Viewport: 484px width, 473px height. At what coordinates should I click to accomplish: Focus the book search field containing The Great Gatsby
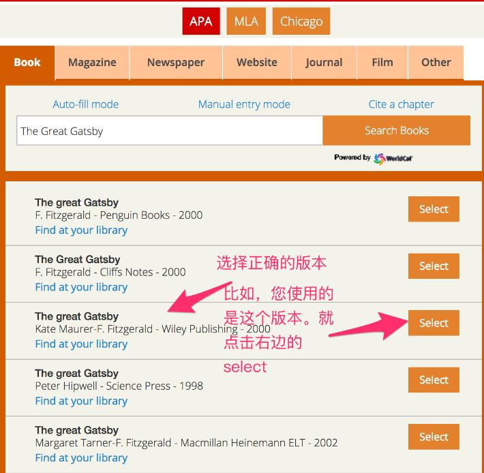tap(170, 131)
